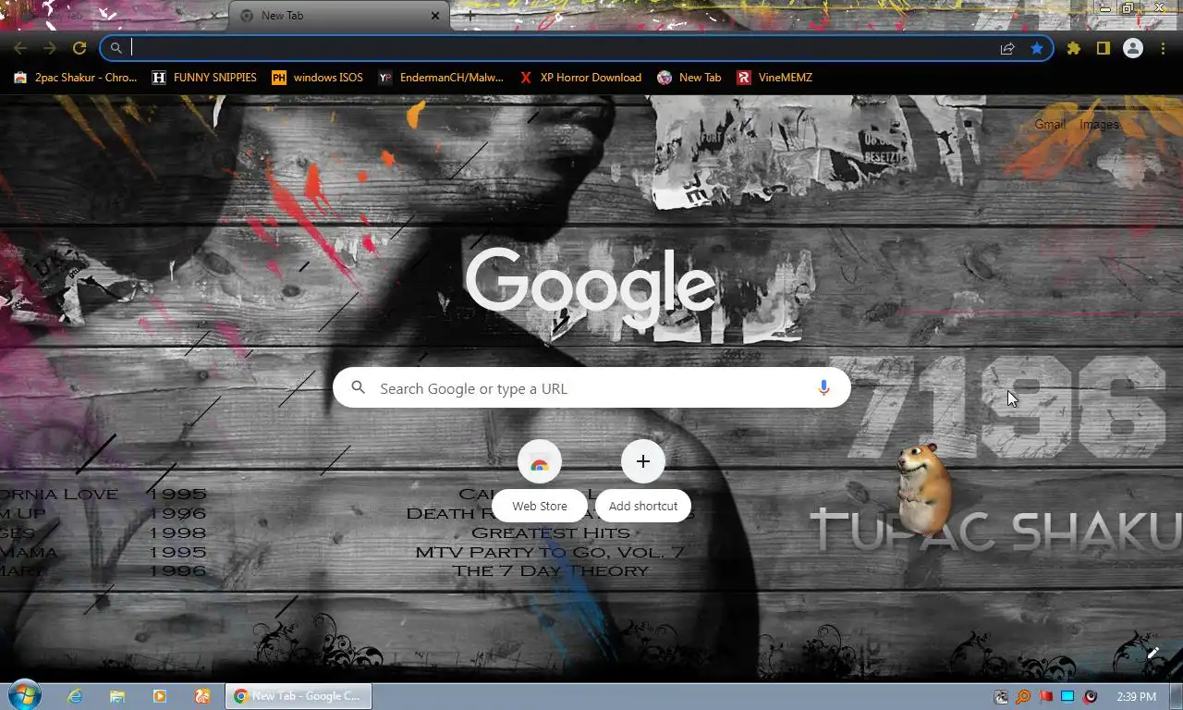Launch the media player taskbar icon

coord(159,696)
